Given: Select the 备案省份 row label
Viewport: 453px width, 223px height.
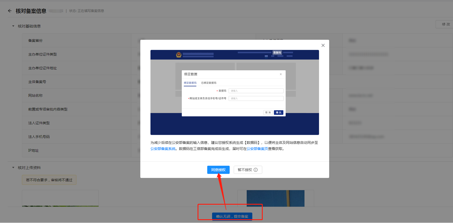Looking at the screenshot, I should [35, 41].
